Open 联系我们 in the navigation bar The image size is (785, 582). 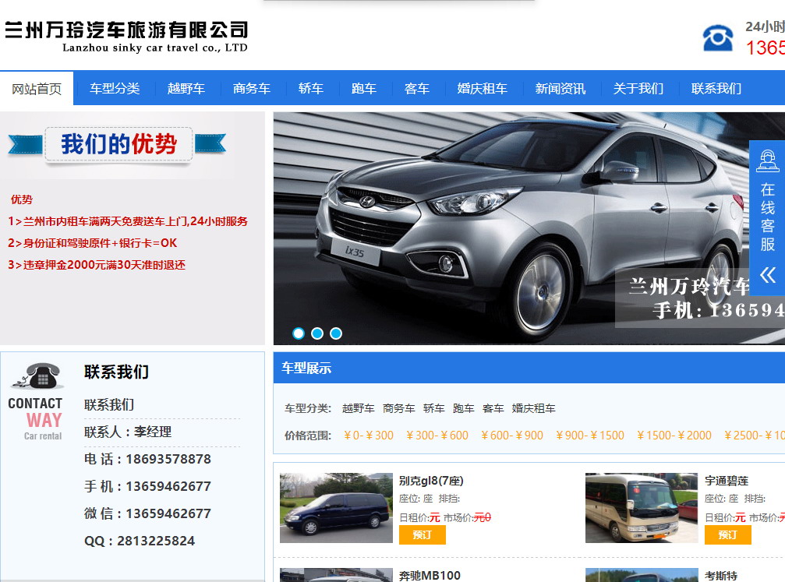pyautogui.click(x=716, y=89)
